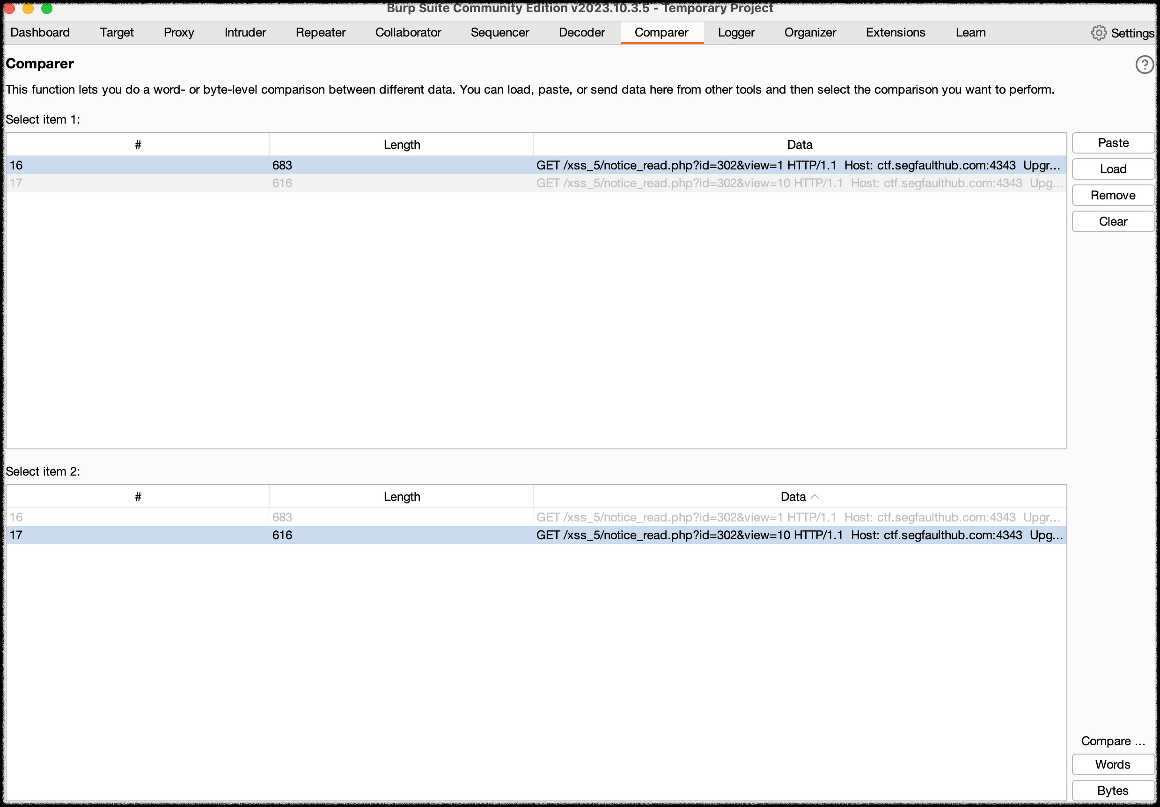Click the macOS green fullscreen button
The width and height of the screenshot is (1160, 807).
(x=47, y=8)
